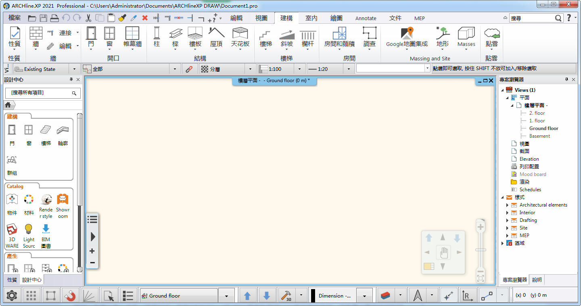Select the Column (柱) tool
581x306 pixels.
point(157,37)
